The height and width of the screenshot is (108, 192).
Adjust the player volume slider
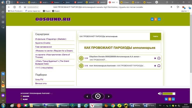pyautogui.click(x=169, y=94)
